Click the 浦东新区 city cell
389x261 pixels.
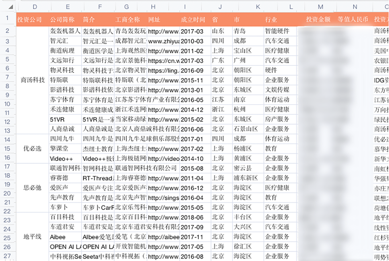click(248, 178)
